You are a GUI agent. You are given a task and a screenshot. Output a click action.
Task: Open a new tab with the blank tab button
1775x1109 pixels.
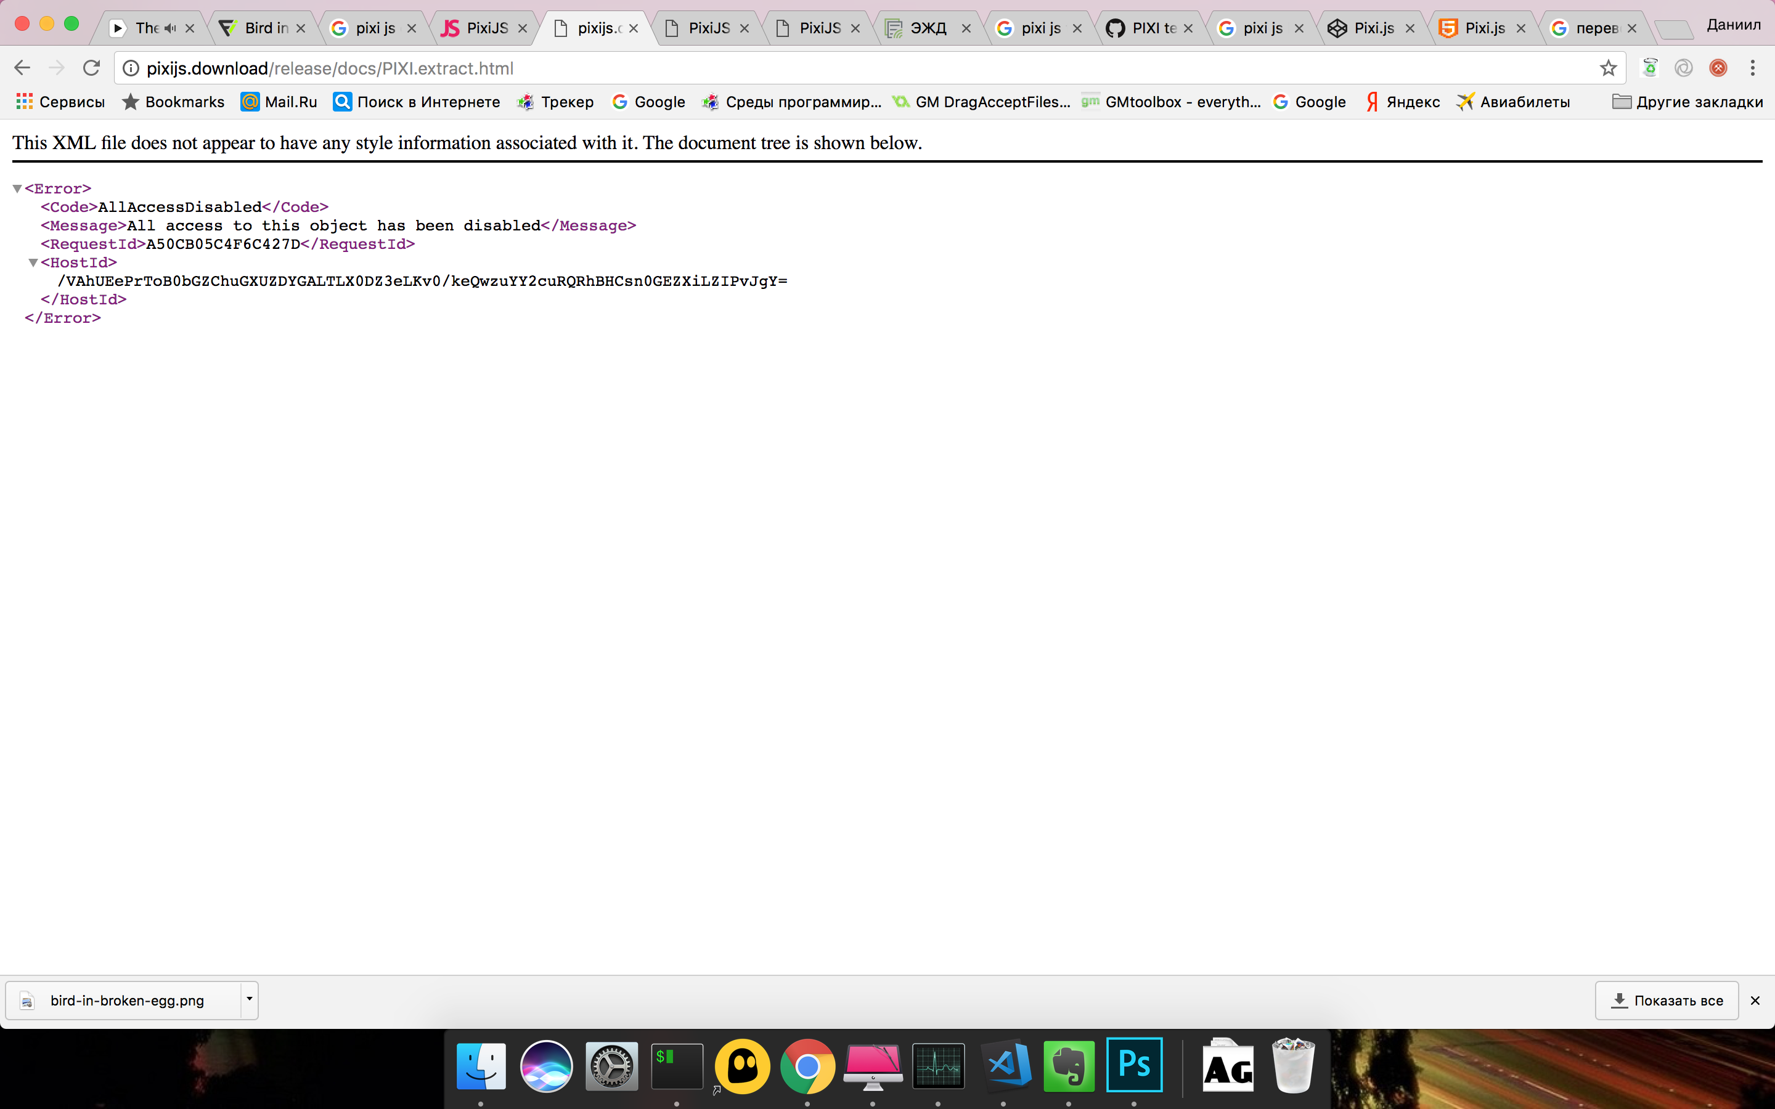[x=1674, y=30]
